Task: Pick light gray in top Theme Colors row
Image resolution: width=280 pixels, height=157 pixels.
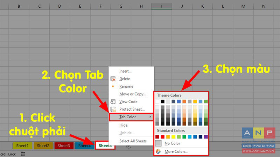Action: (168, 102)
